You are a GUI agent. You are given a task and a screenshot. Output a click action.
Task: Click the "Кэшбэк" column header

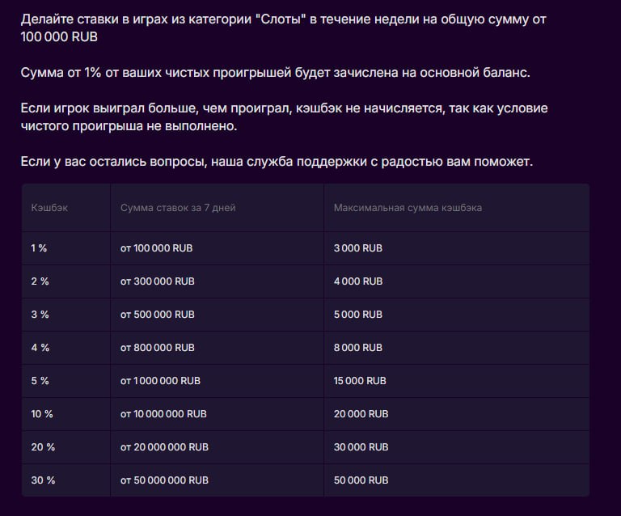[49, 208]
